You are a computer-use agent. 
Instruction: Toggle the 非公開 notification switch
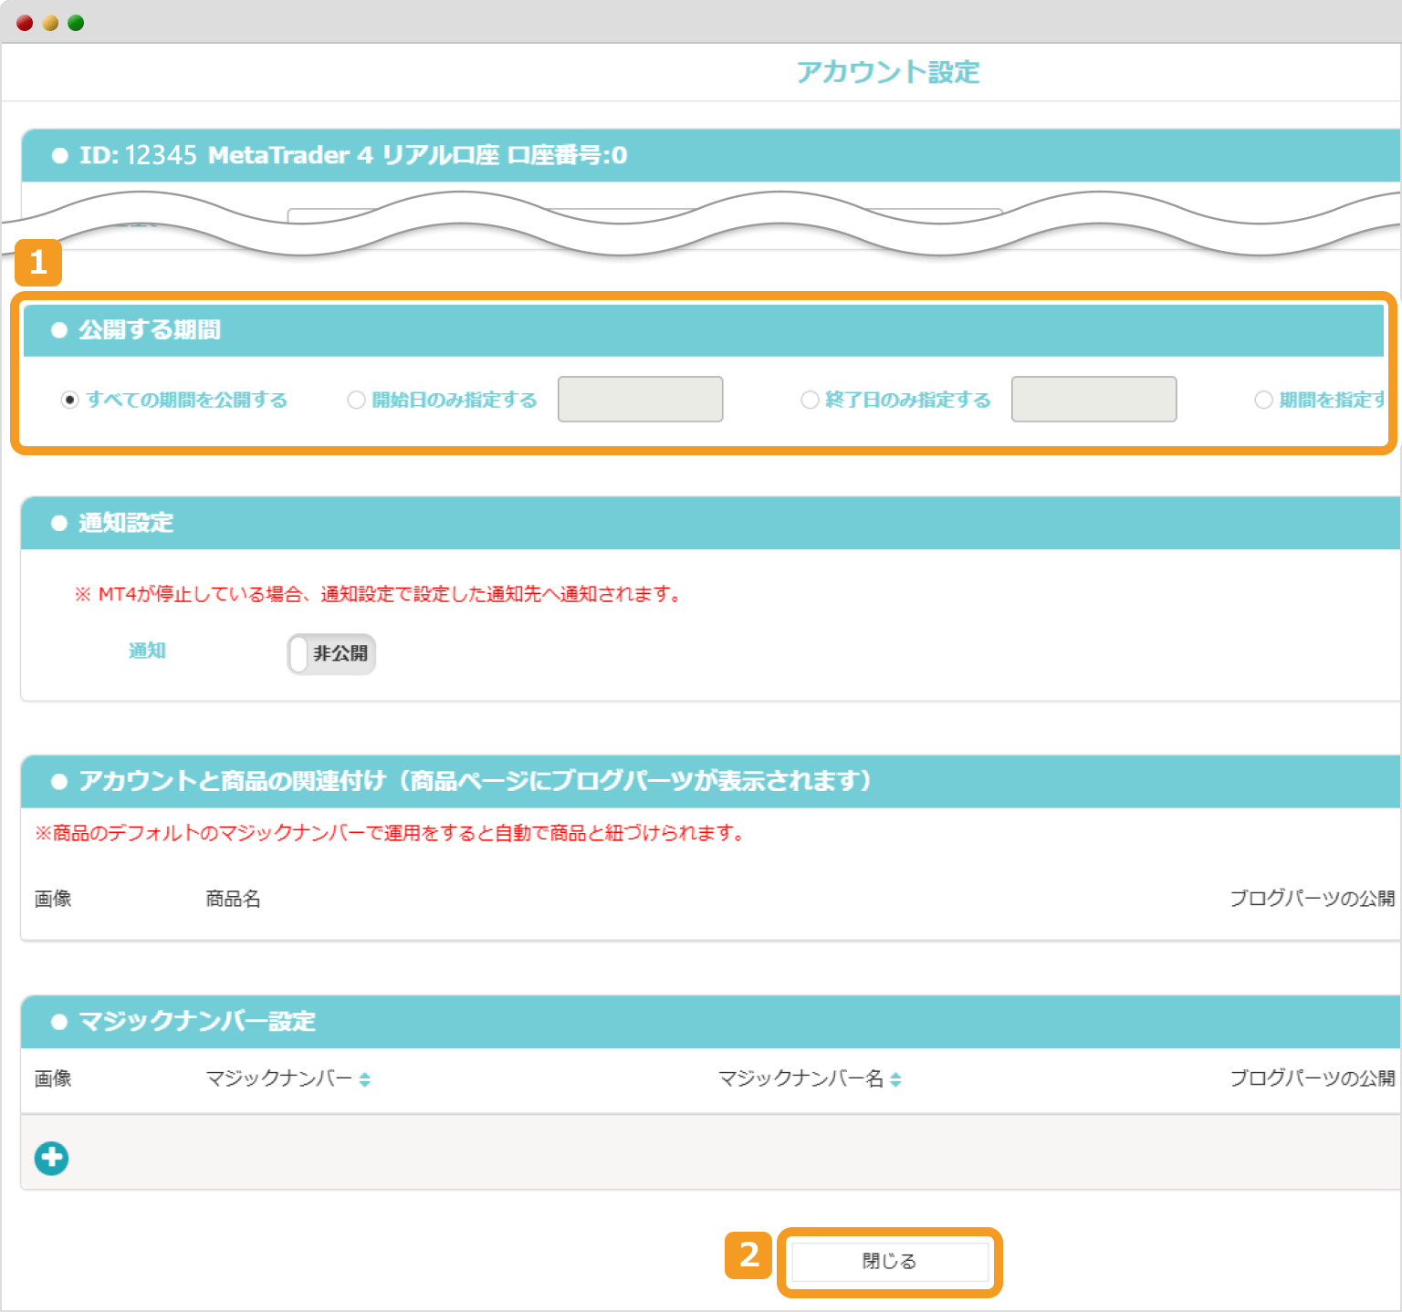tap(330, 653)
